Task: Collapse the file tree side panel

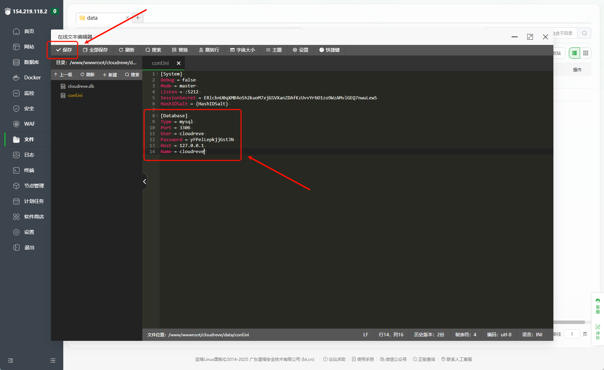Action: pos(144,181)
